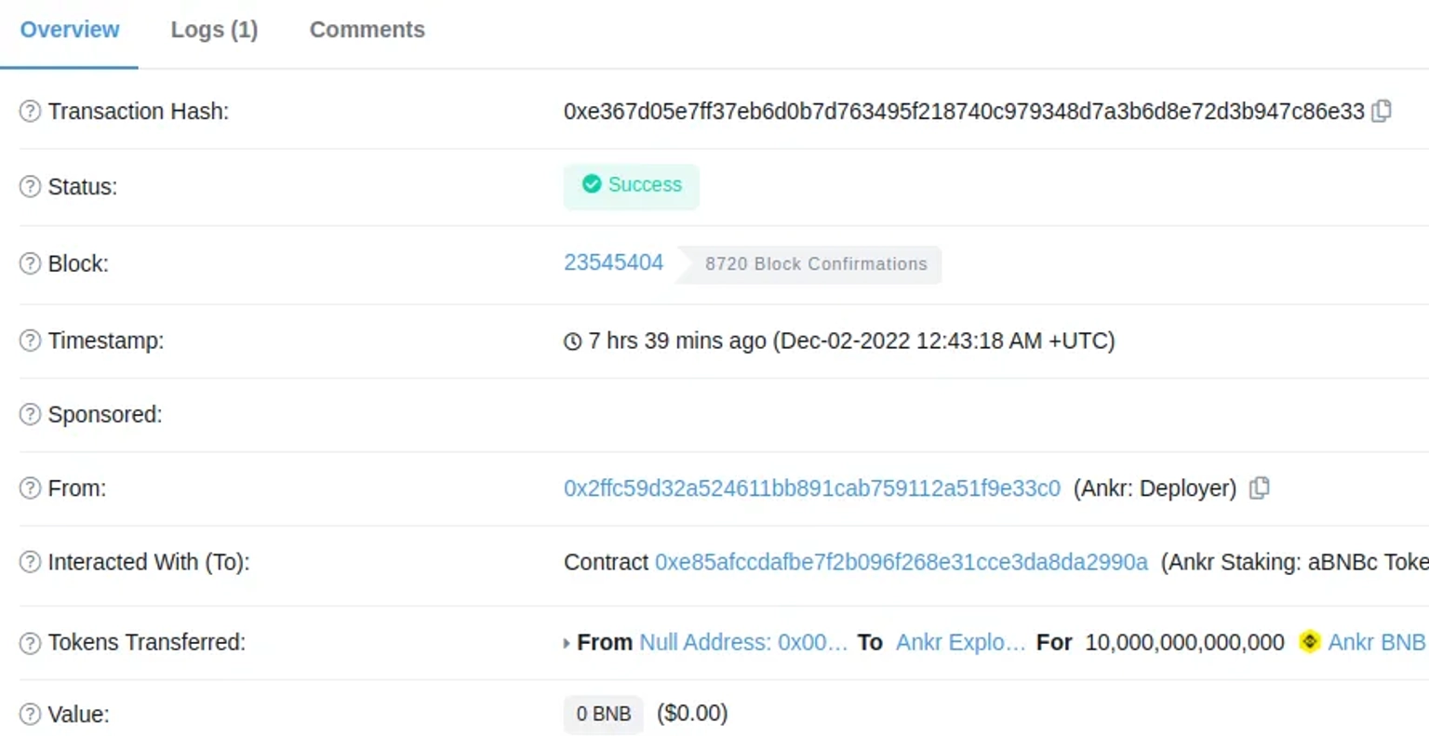
Task: Open block number 23545404 link
Action: tap(613, 262)
